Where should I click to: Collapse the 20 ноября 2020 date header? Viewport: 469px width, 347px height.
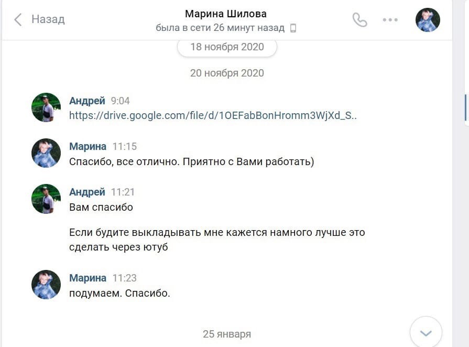[226, 73]
